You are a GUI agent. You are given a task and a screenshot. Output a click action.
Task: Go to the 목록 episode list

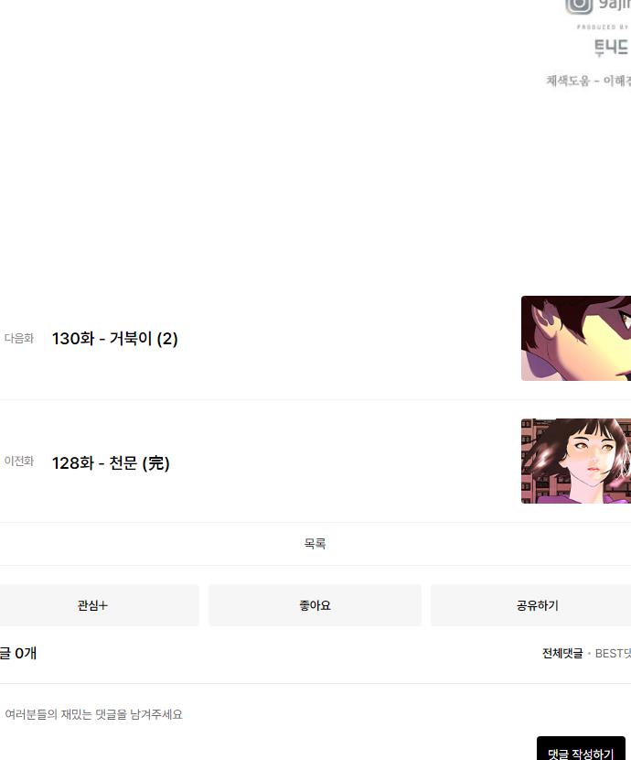315,544
